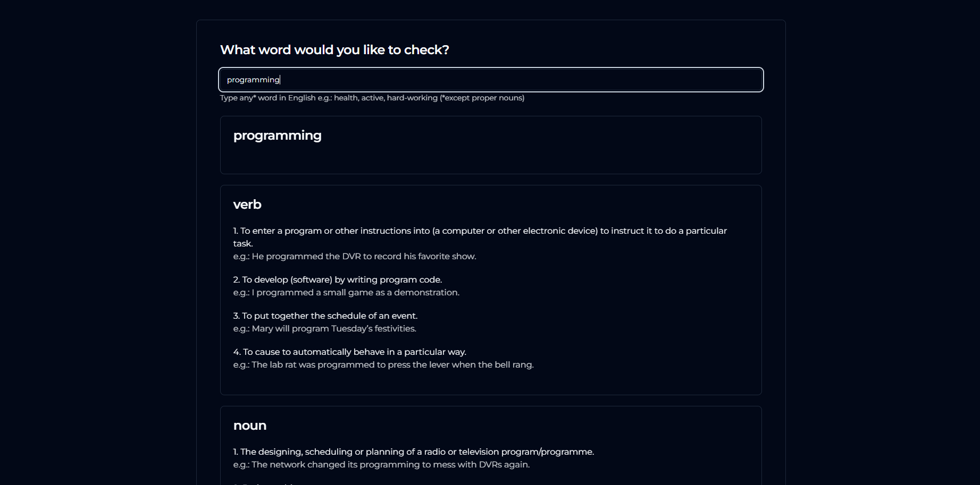Select noun definition 1 about television programming
The height and width of the screenshot is (485, 980).
(x=413, y=452)
